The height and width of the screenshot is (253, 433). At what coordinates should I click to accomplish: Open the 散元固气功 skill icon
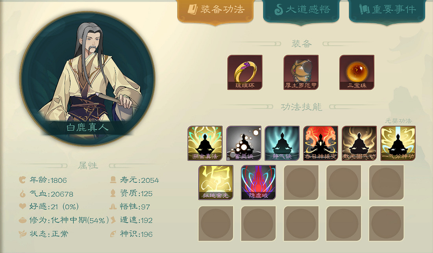[359, 143]
